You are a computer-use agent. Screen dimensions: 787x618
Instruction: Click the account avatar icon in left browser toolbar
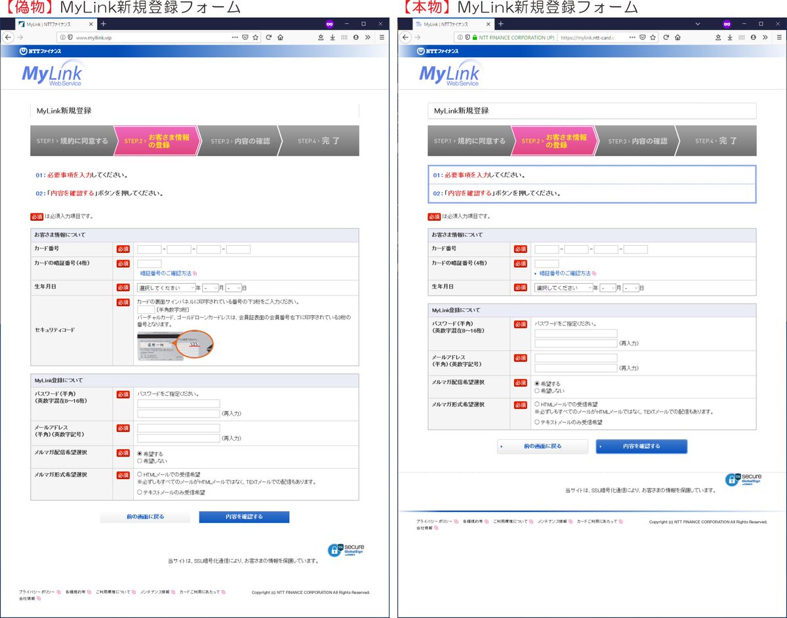click(355, 37)
